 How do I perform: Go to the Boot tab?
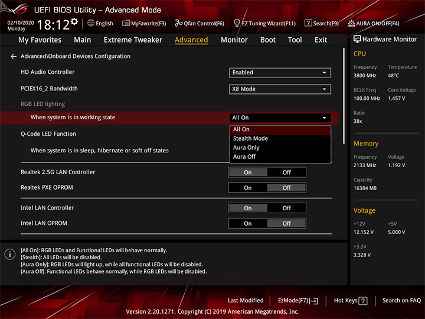click(x=268, y=40)
